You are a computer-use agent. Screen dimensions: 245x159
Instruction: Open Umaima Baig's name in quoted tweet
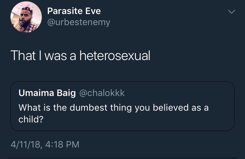coord(47,93)
